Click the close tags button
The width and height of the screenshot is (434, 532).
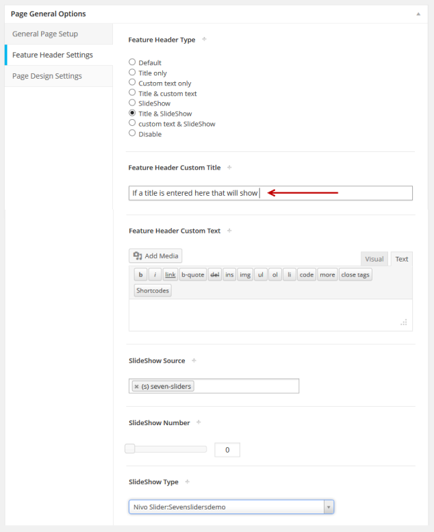point(355,275)
